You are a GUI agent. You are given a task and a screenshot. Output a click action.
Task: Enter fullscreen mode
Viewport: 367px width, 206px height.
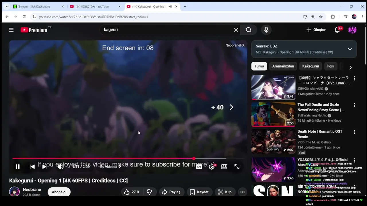(x=237, y=167)
